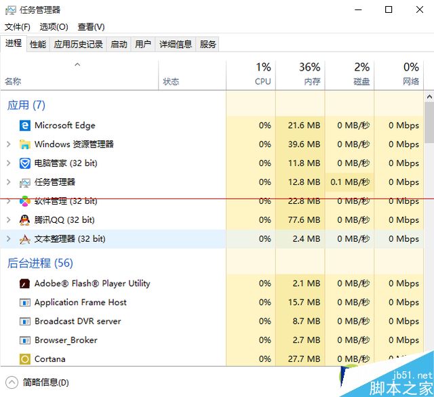Click the Microsoft Edge process icon
Viewport: 434px width, 397px height.
25,125
